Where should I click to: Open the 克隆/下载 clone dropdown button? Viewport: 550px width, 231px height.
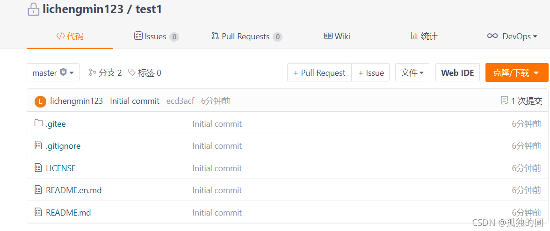[517, 72]
